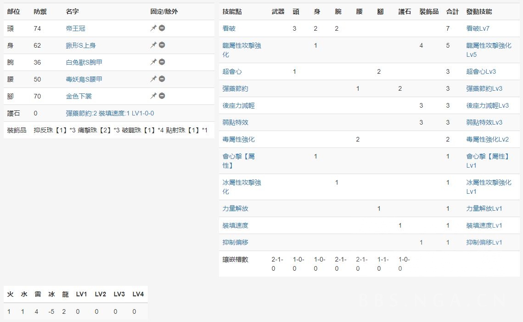Open the activated skill 弱點特效Lv3
Image resolution: width=523 pixels, height=322 pixels.
pyautogui.click(x=484, y=122)
